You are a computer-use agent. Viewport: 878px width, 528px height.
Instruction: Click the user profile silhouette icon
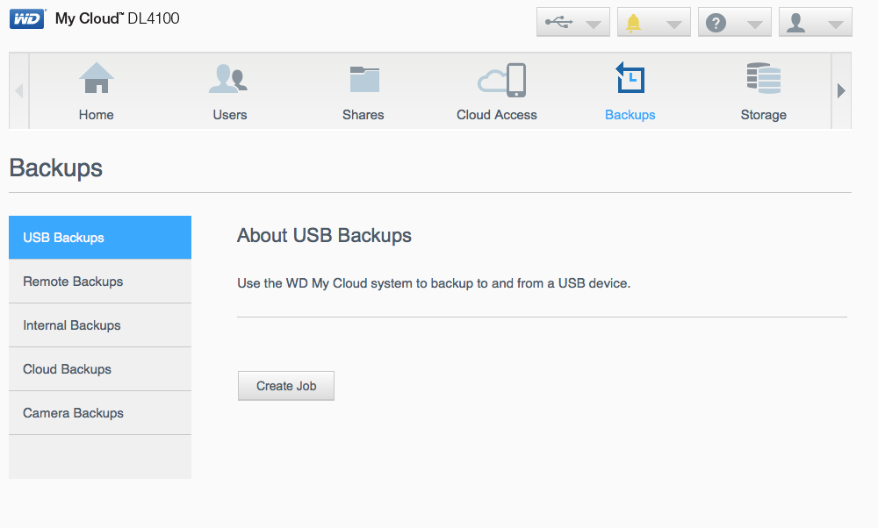click(795, 23)
